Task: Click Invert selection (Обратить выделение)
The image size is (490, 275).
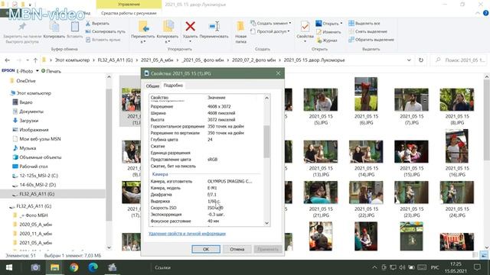Action: [x=371, y=40]
